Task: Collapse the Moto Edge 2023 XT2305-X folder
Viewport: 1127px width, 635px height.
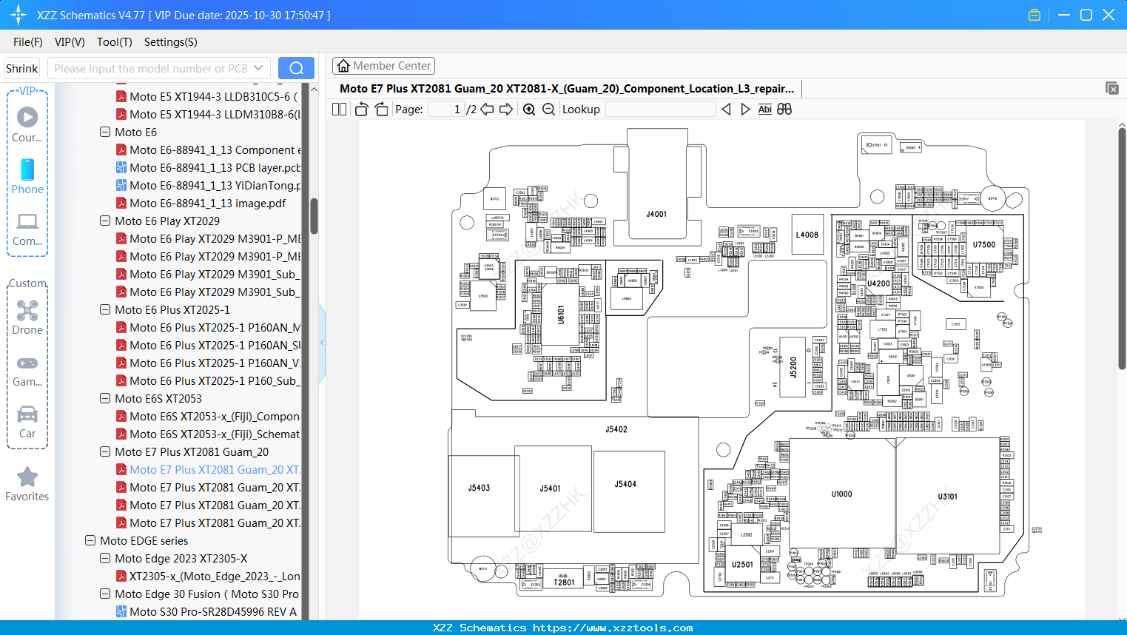Action: pos(105,558)
